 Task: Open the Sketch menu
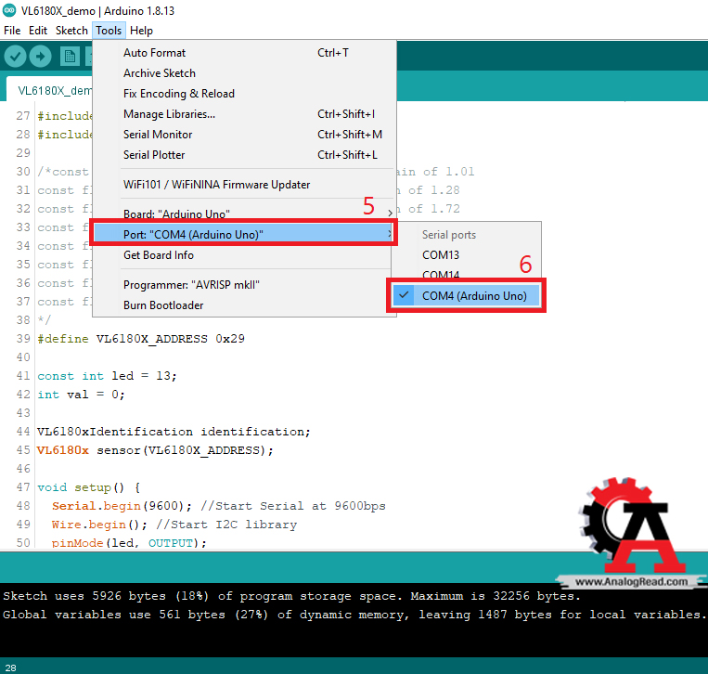pos(71,31)
